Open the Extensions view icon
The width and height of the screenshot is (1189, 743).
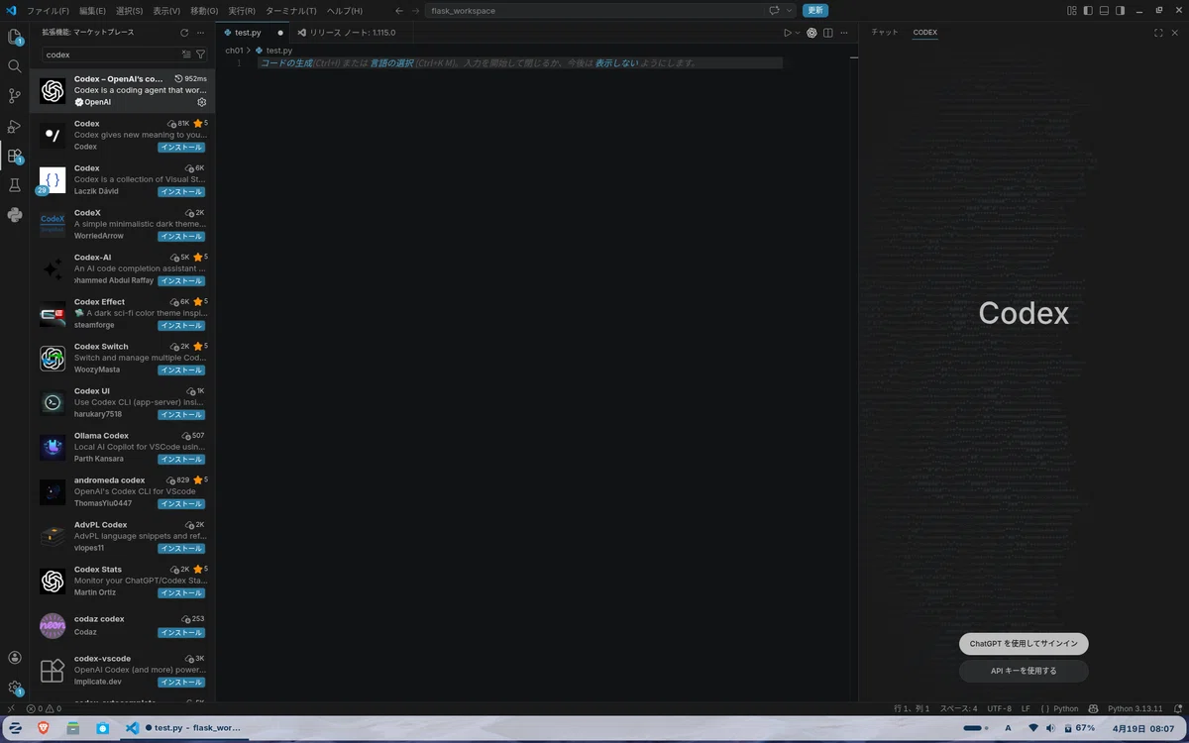pos(14,156)
